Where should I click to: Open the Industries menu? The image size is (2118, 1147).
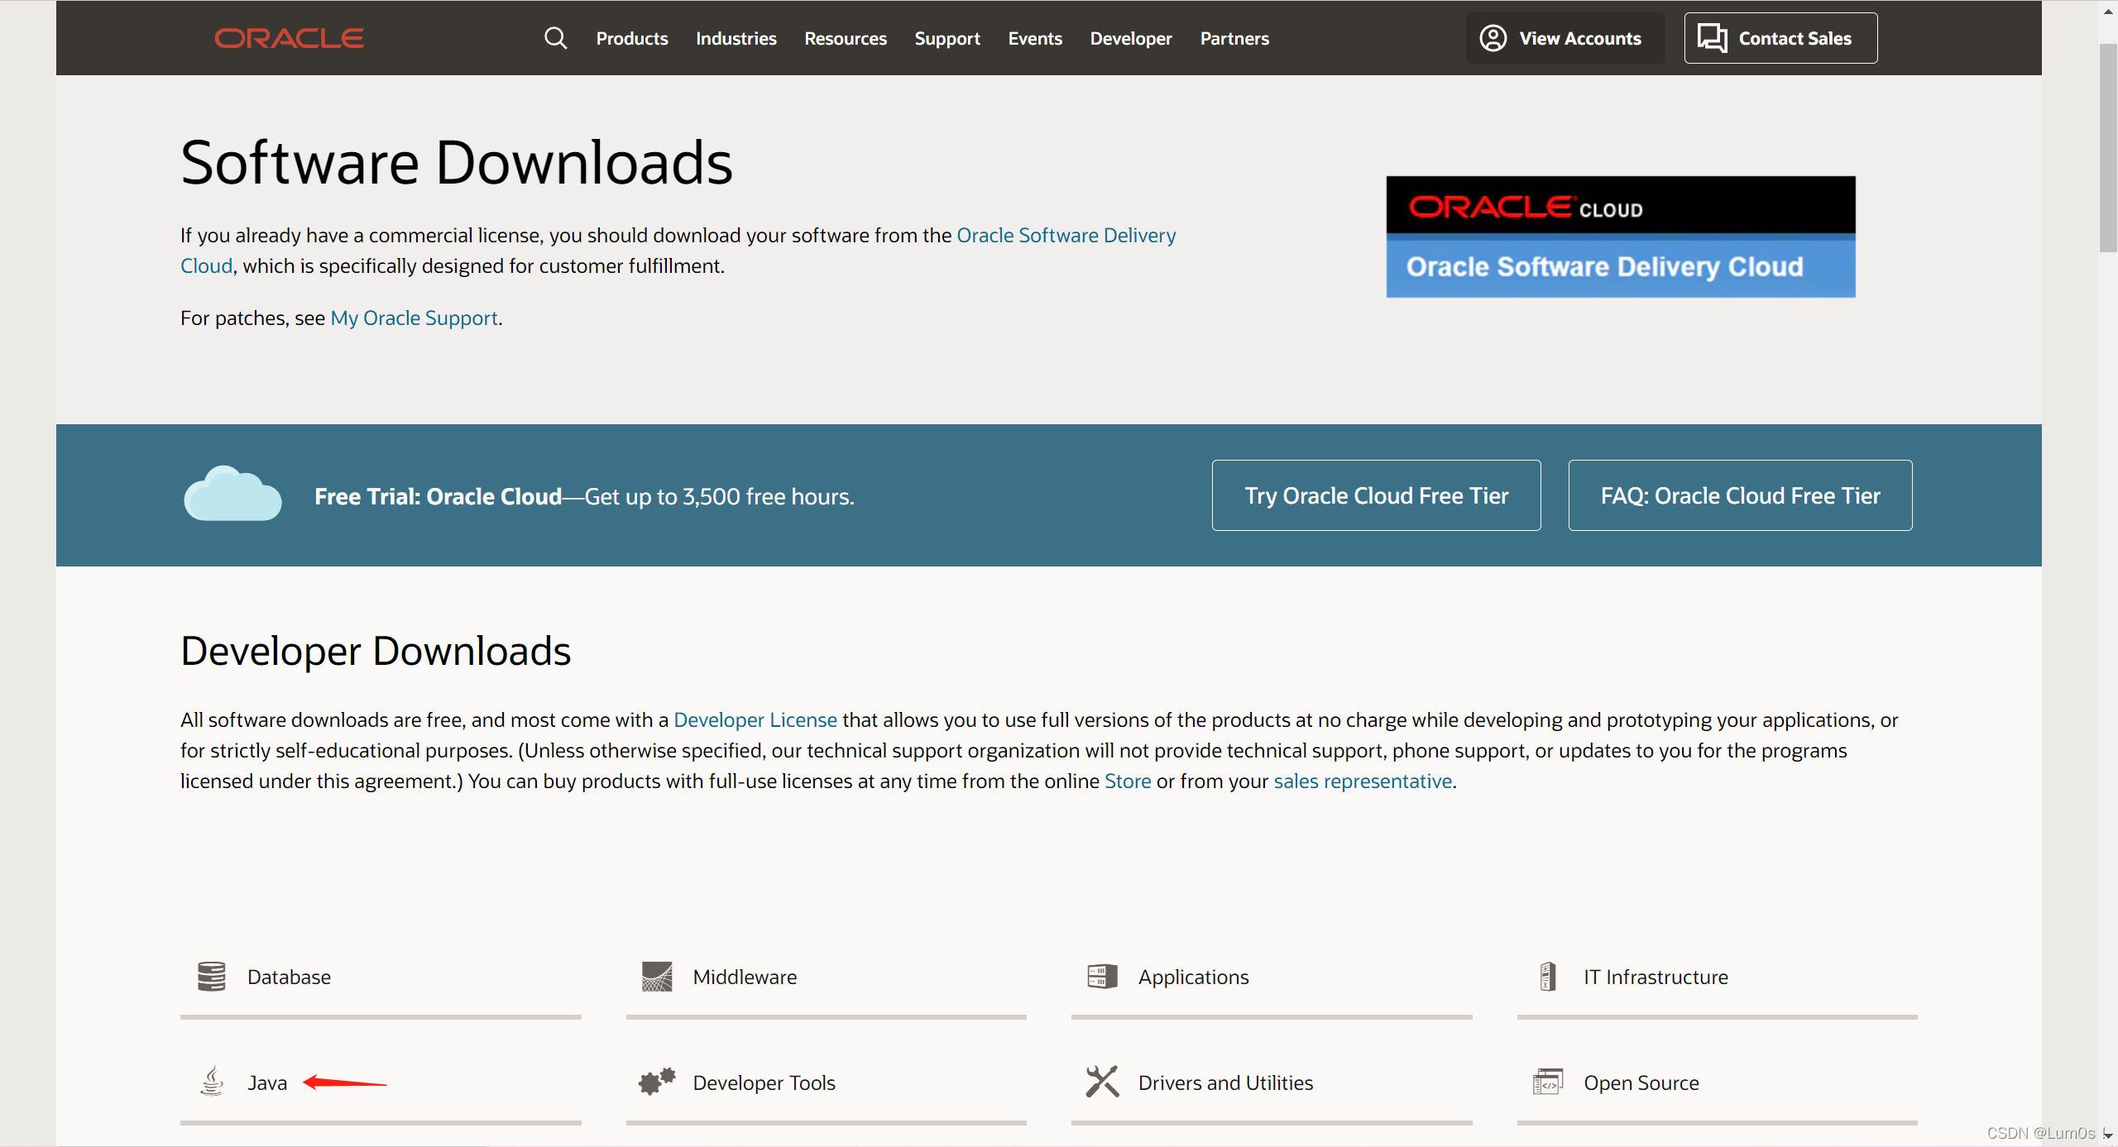pyautogui.click(x=736, y=38)
